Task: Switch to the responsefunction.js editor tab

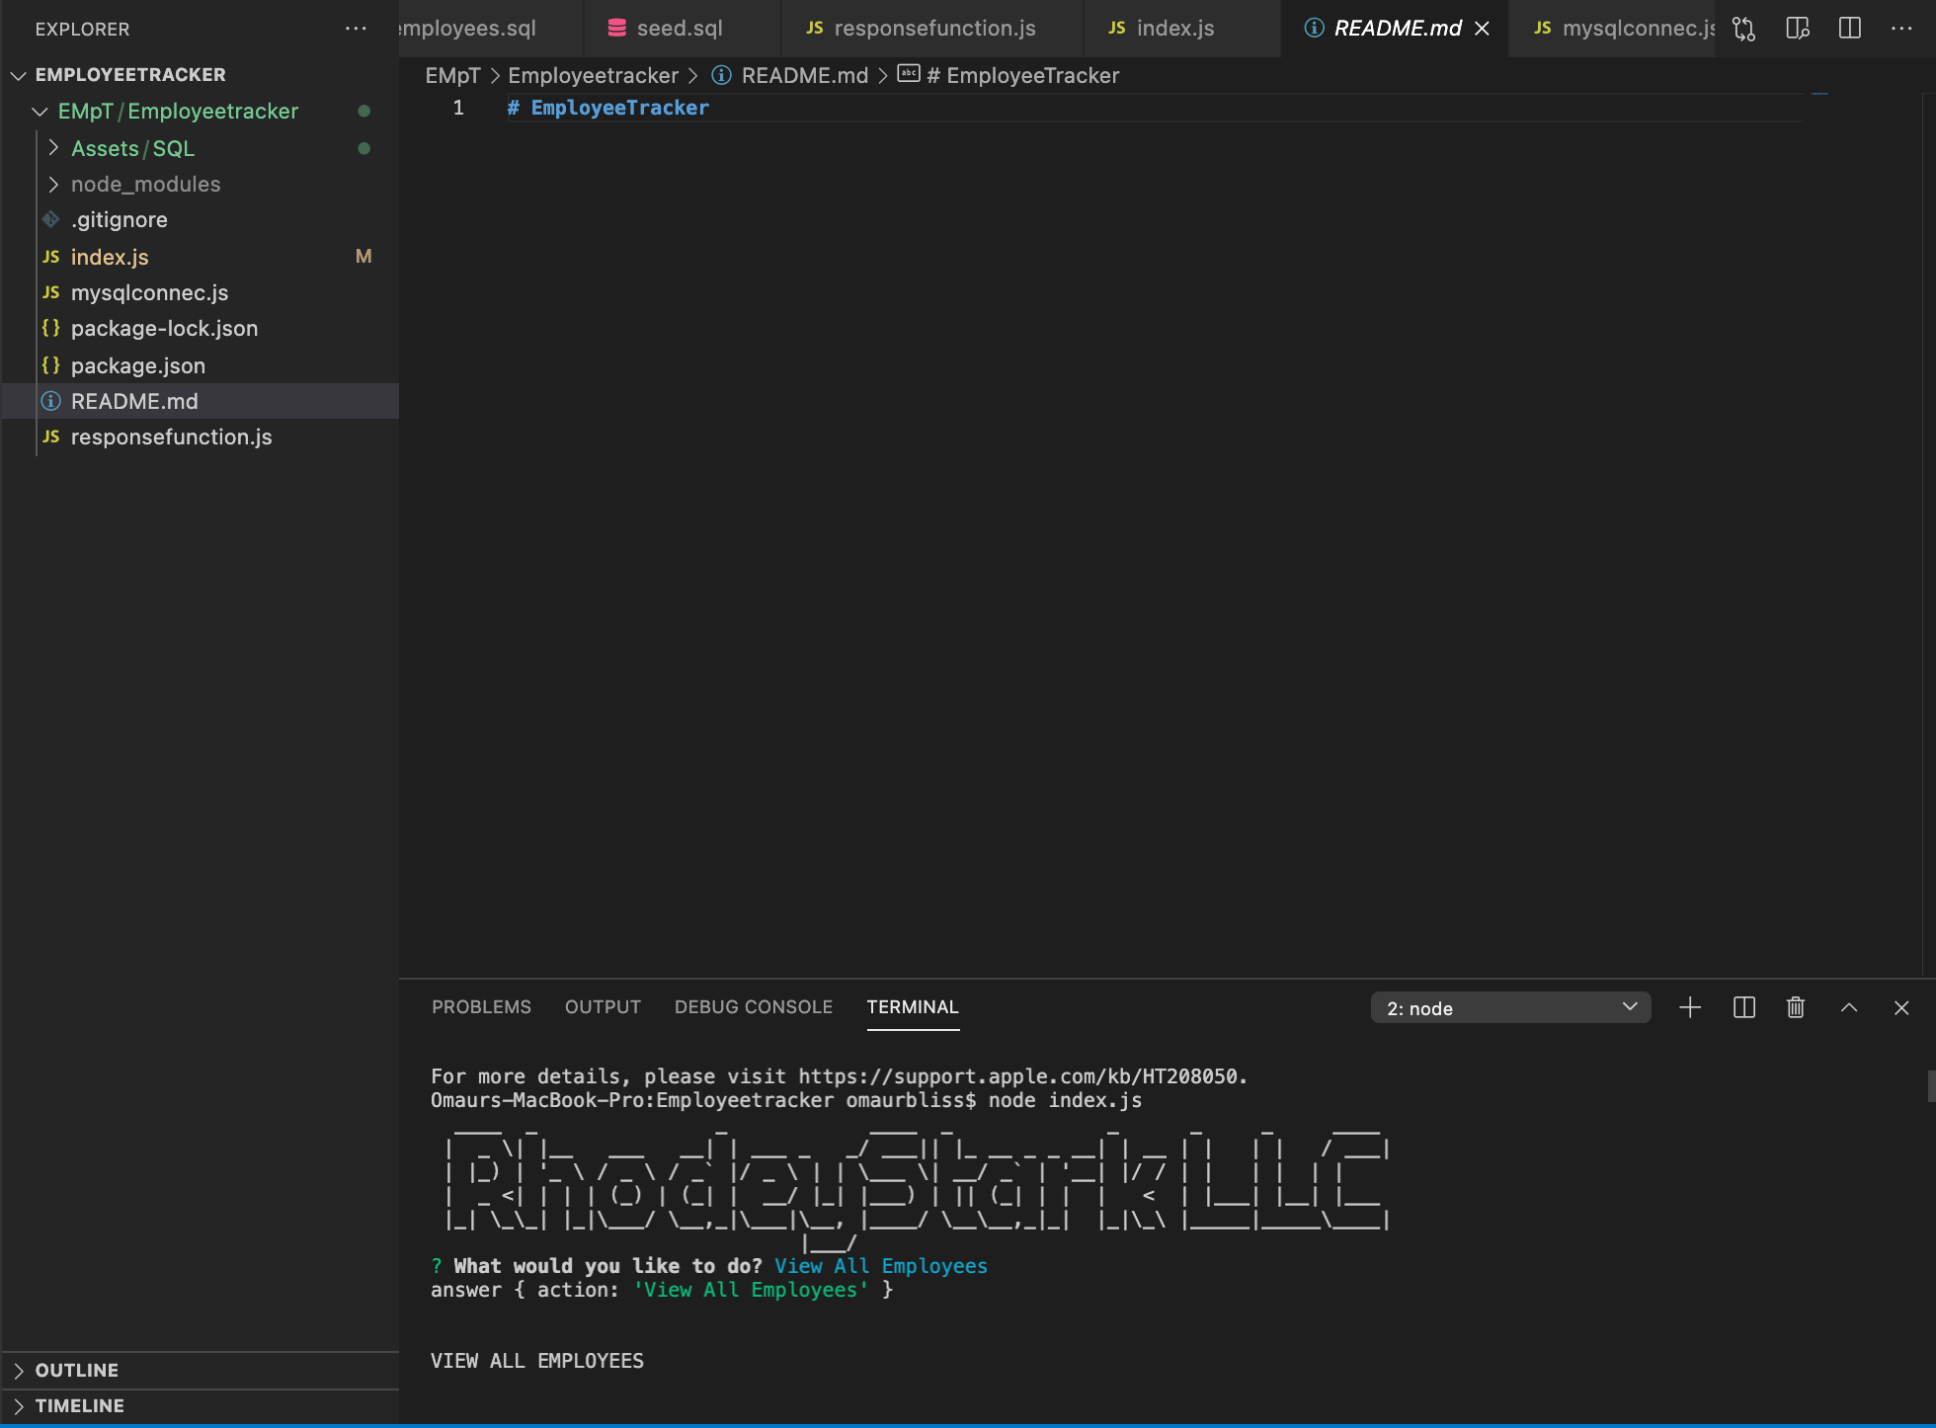Action: tap(932, 29)
